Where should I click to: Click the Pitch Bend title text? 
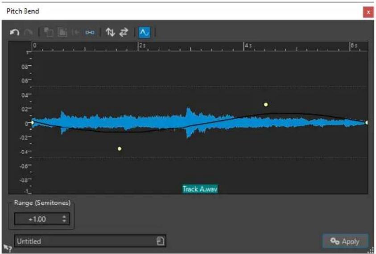coord(23,11)
